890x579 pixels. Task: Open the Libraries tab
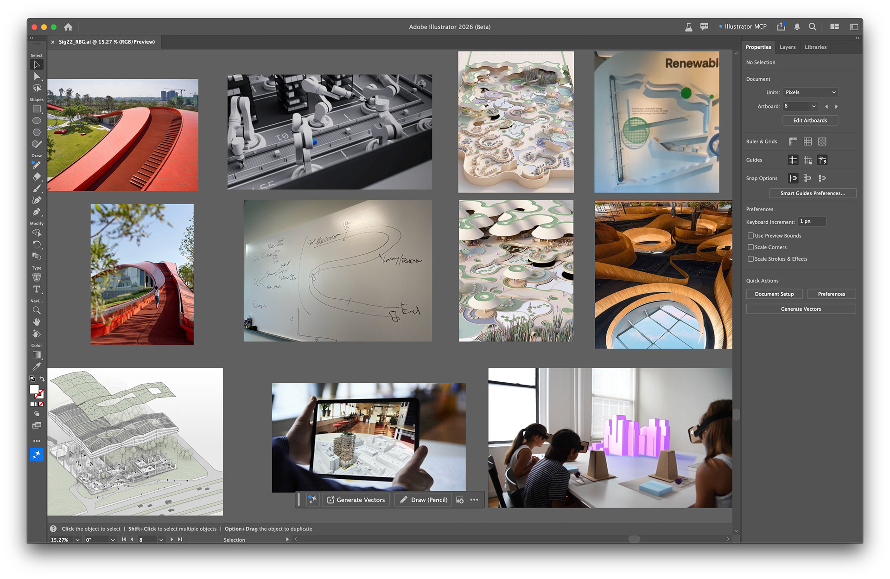coord(815,47)
